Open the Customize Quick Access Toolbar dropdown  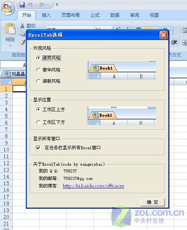(x=57, y=5)
